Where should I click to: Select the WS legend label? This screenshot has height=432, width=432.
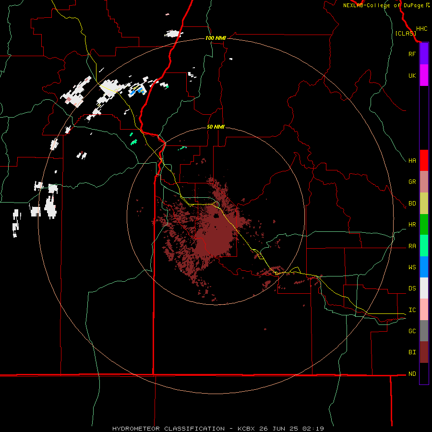click(412, 267)
